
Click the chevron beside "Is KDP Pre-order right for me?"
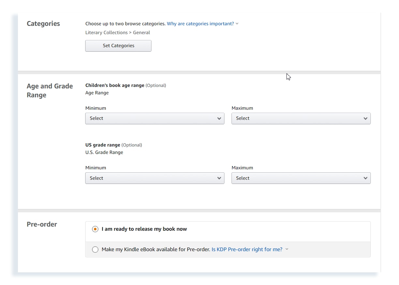pos(287,249)
